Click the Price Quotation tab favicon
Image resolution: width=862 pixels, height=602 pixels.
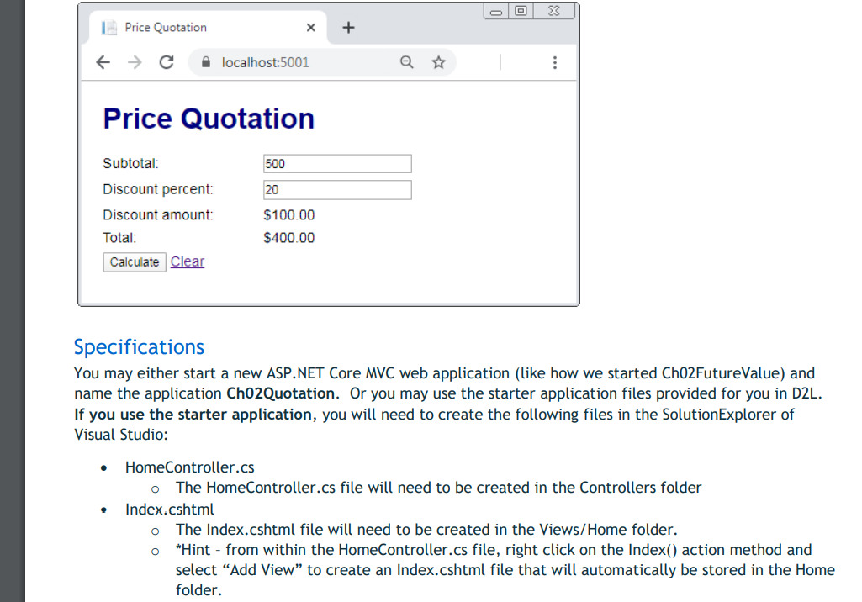[x=110, y=26]
